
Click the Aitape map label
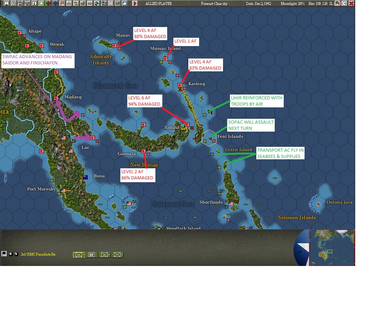click(35, 31)
